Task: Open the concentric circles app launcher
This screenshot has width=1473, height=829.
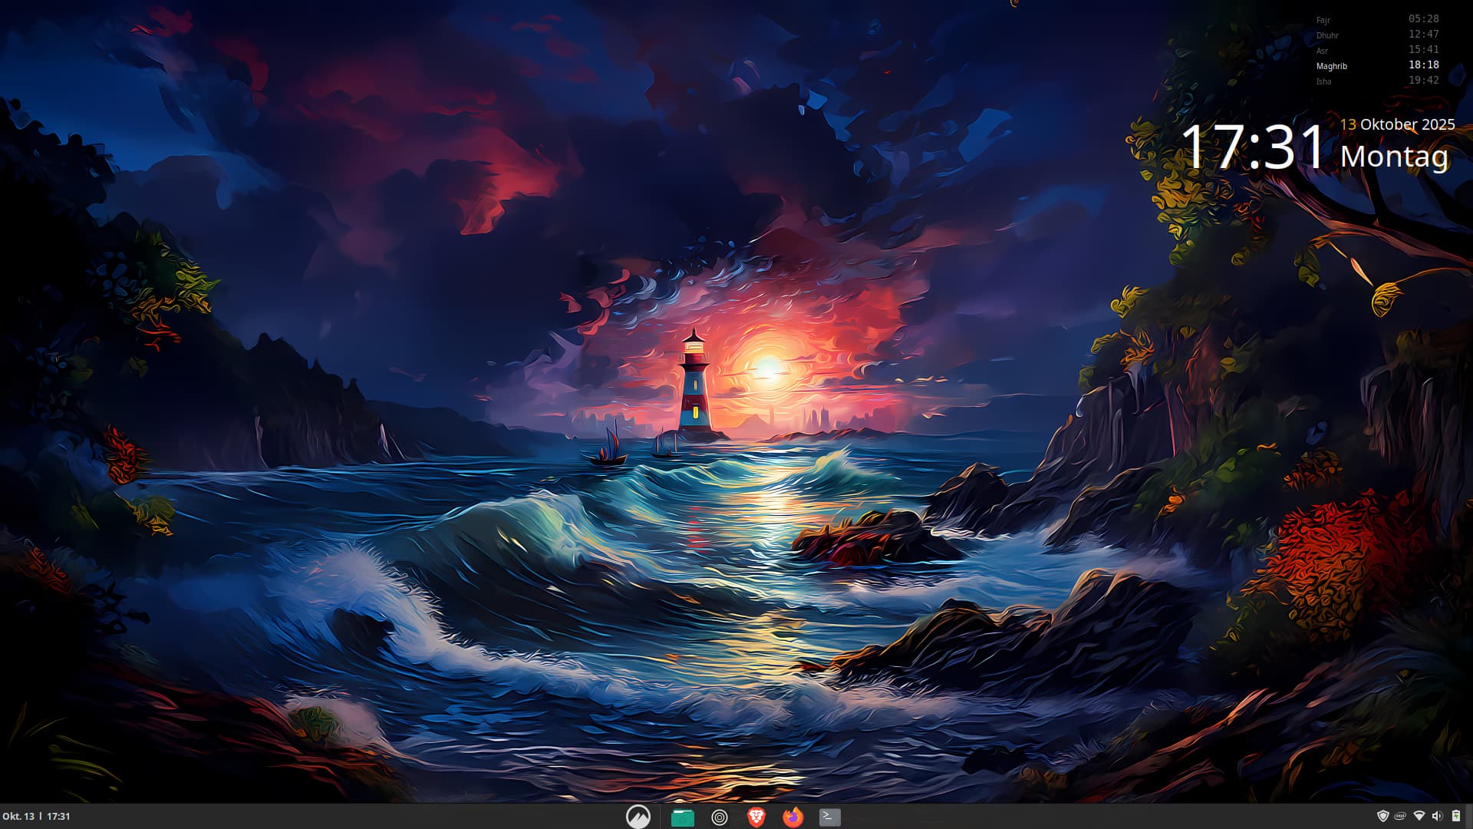Action: (x=719, y=817)
